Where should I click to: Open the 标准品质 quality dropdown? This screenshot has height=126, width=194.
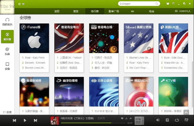[139, 121]
